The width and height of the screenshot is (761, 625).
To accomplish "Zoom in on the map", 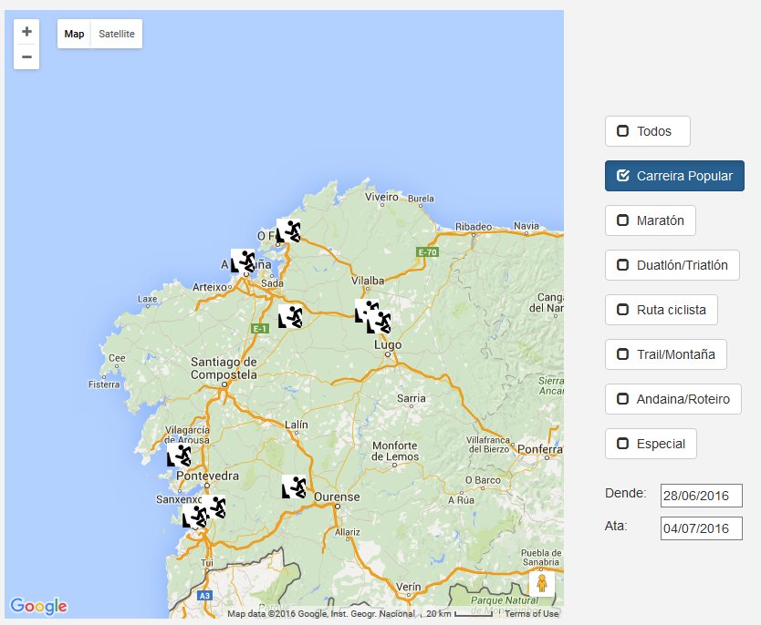I will (26, 32).
